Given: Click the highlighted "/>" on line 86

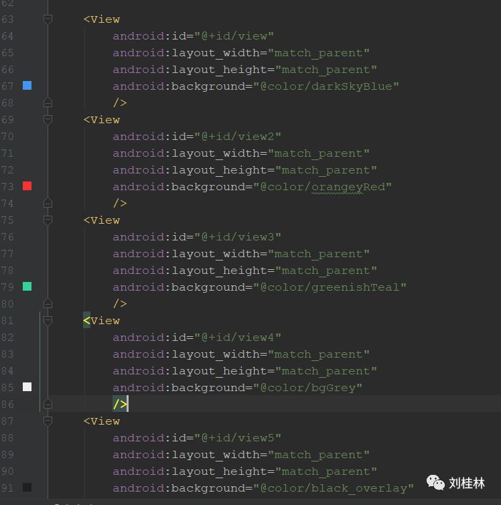Looking at the screenshot, I should pyautogui.click(x=120, y=404).
